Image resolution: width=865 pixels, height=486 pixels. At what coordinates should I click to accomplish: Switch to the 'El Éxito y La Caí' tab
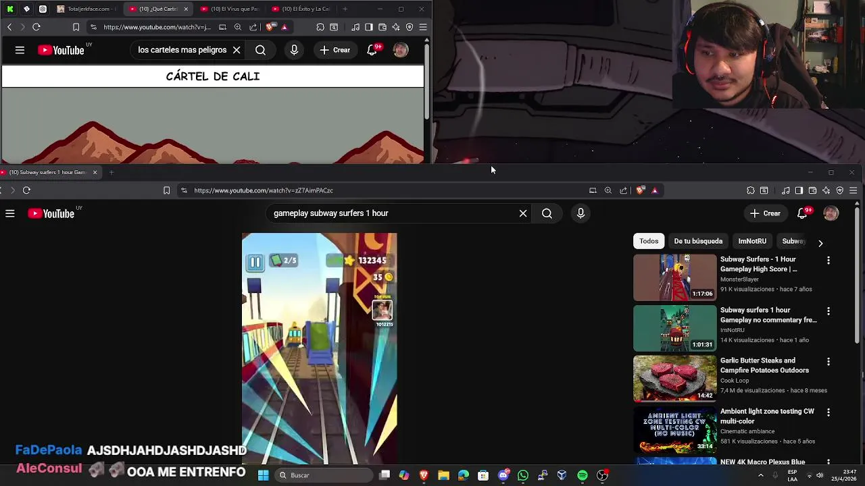(x=301, y=9)
